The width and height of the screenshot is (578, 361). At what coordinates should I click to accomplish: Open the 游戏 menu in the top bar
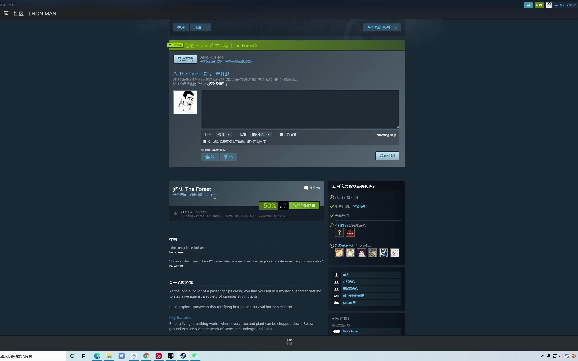[3, 5]
